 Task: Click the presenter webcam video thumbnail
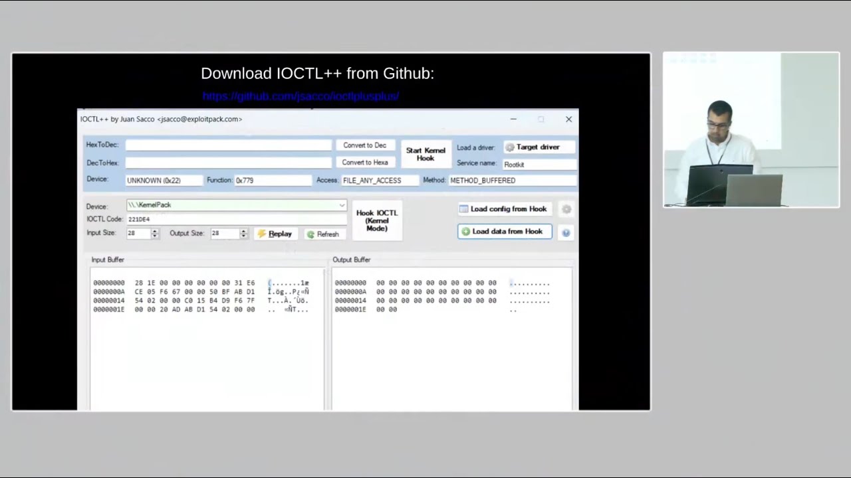pyautogui.click(x=751, y=130)
